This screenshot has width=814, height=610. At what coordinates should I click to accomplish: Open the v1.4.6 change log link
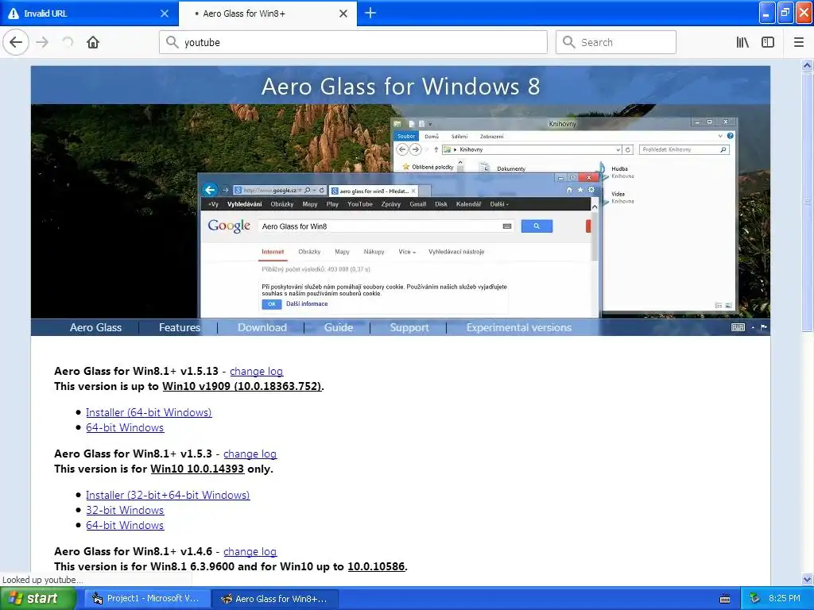coord(250,551)
